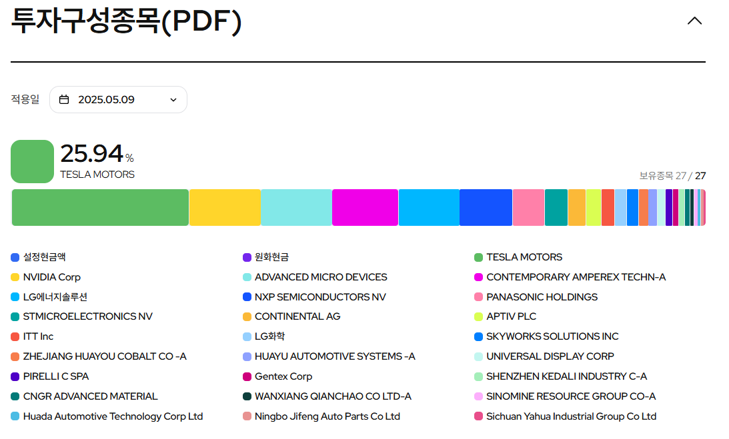Collapse the 투자구성종목(PDF) section chevron
729x439 pixels.
tap(694, 21)
